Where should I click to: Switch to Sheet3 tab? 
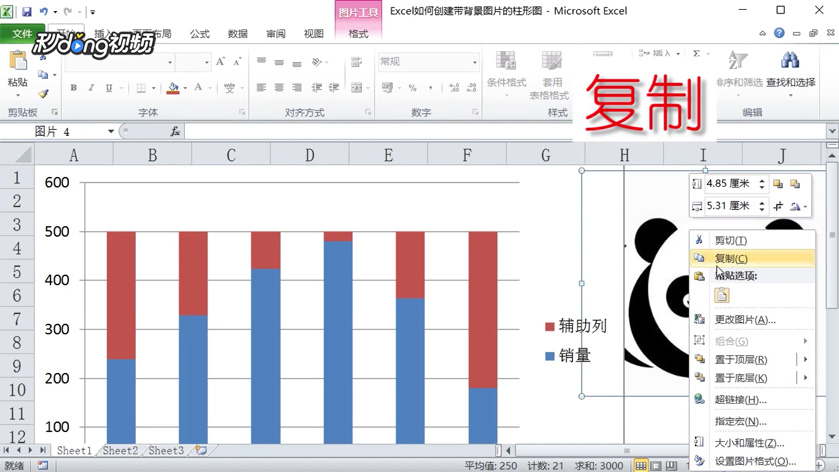point(166,450)
